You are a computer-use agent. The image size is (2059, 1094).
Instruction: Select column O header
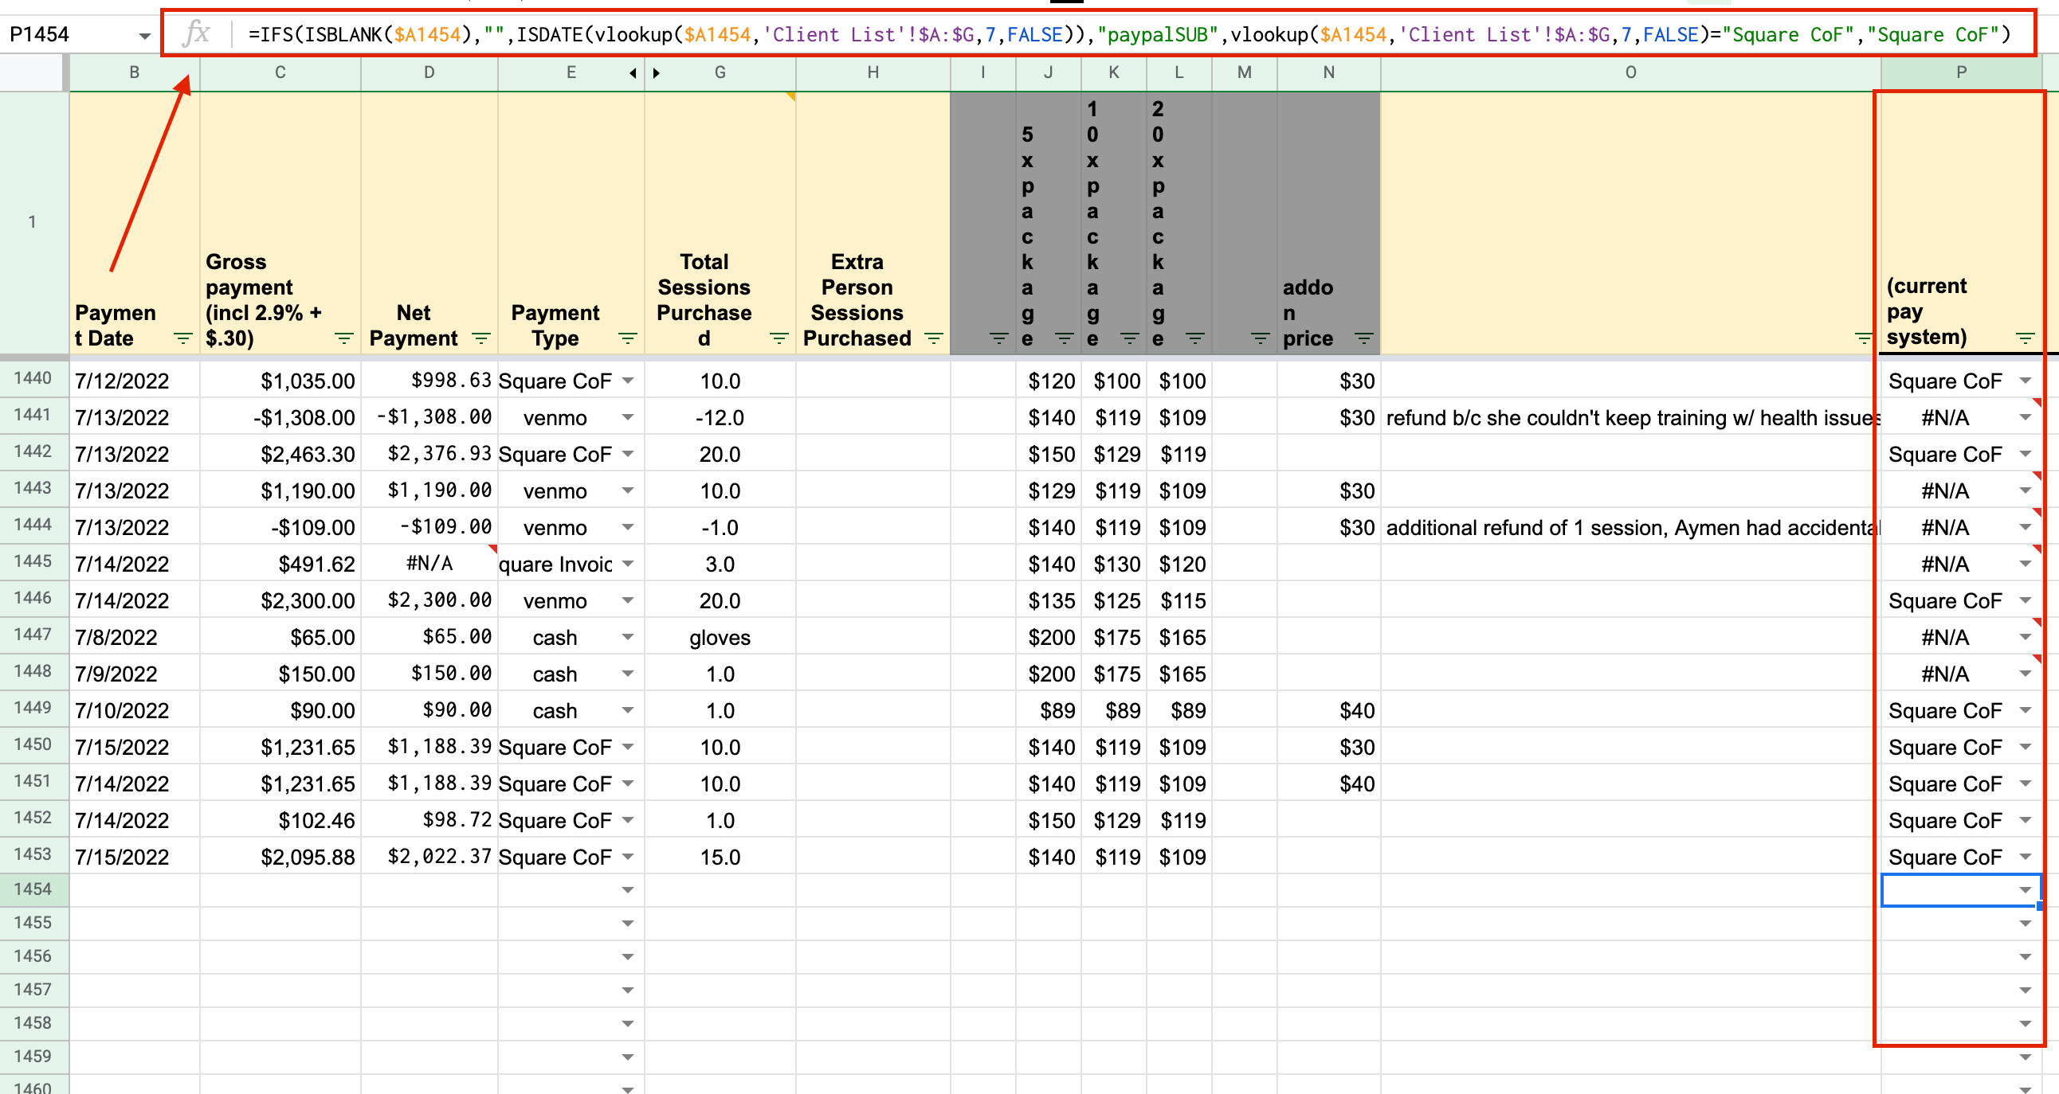coord(1630,72)
